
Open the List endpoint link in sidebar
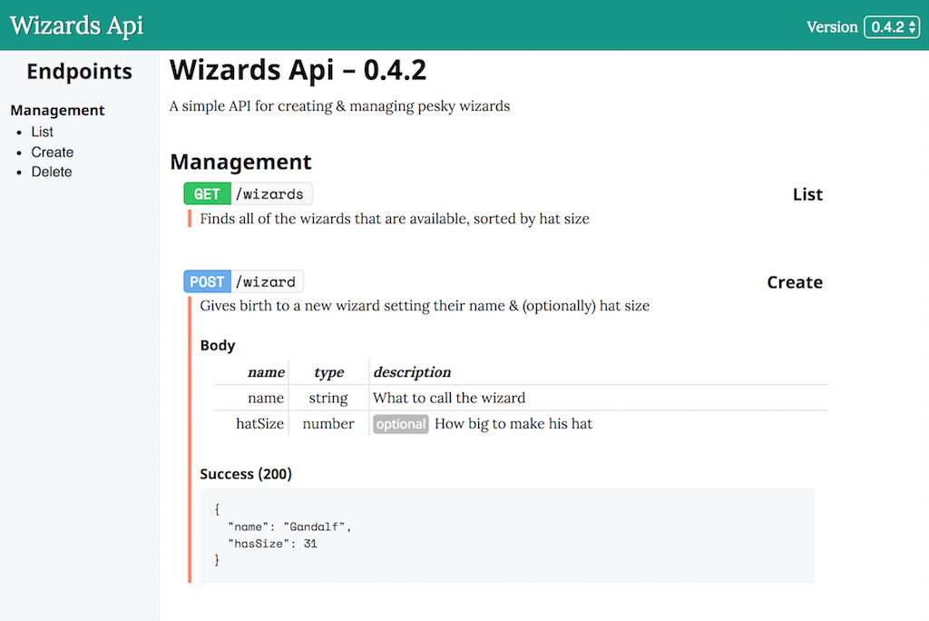click(42, 132)
